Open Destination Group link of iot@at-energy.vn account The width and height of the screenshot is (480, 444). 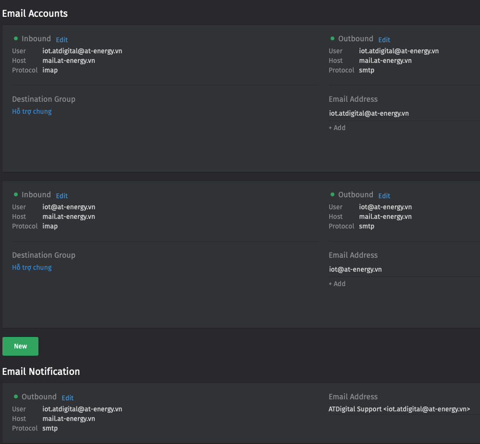click(32, 267)
